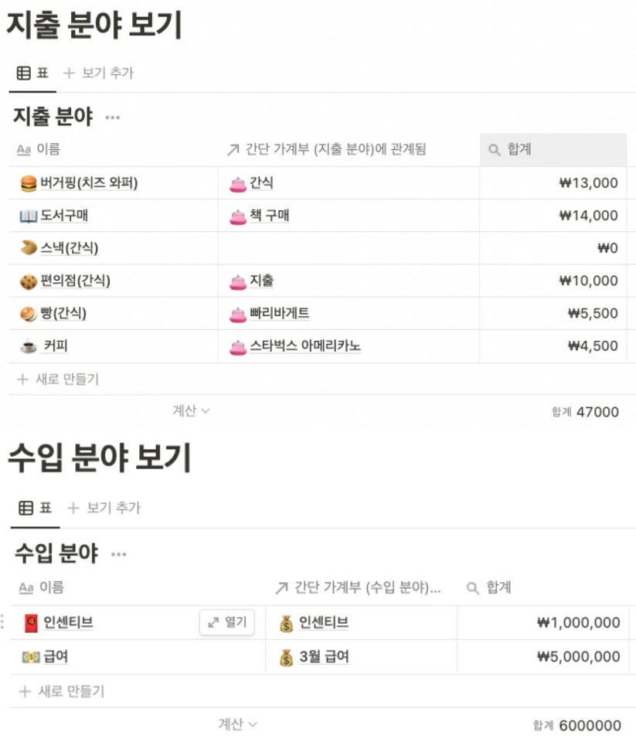The width and height of the screenshot is (636, 742).
Task: Open the 합계 column header in expense table
Action: pyautogui.click(x=553, y=149)
